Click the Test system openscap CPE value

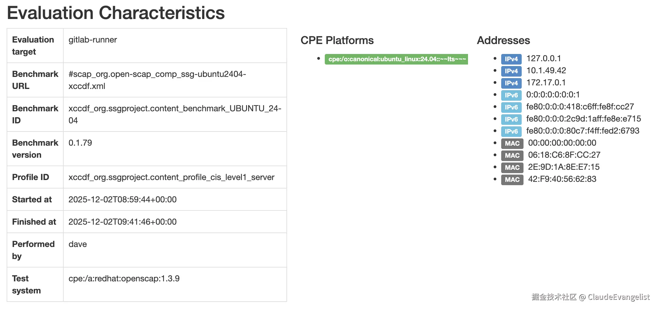[124, 279]
